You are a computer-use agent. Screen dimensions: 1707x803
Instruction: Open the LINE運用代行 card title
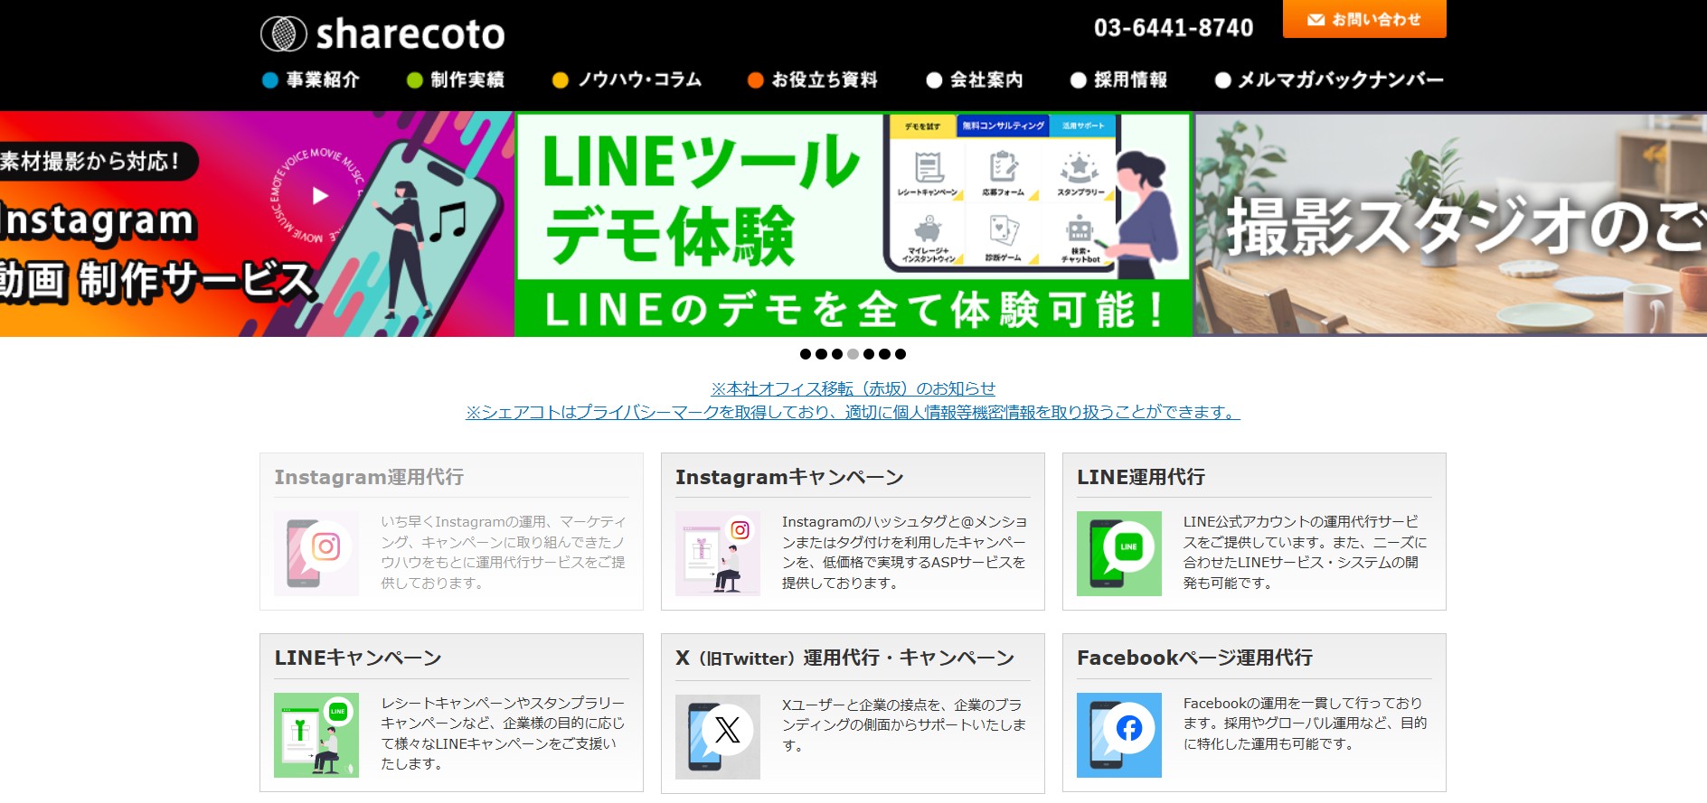tap(1141, 477)
